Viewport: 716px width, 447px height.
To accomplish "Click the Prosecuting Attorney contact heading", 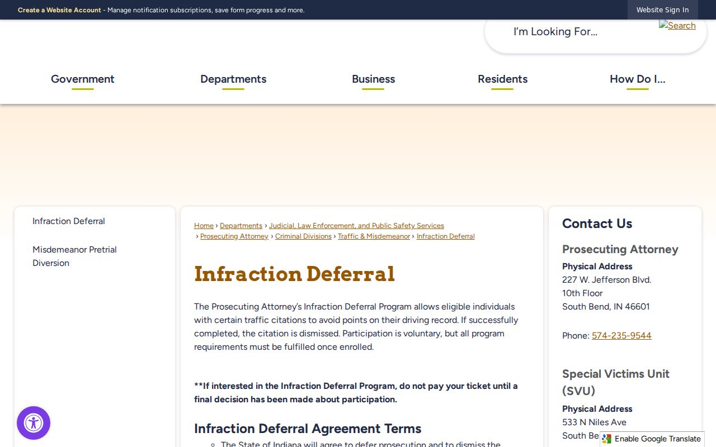I will click(x=620, y=250).
